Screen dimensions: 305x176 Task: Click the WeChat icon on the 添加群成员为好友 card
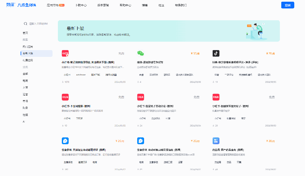pyautogui.click(x=140, y=53)
